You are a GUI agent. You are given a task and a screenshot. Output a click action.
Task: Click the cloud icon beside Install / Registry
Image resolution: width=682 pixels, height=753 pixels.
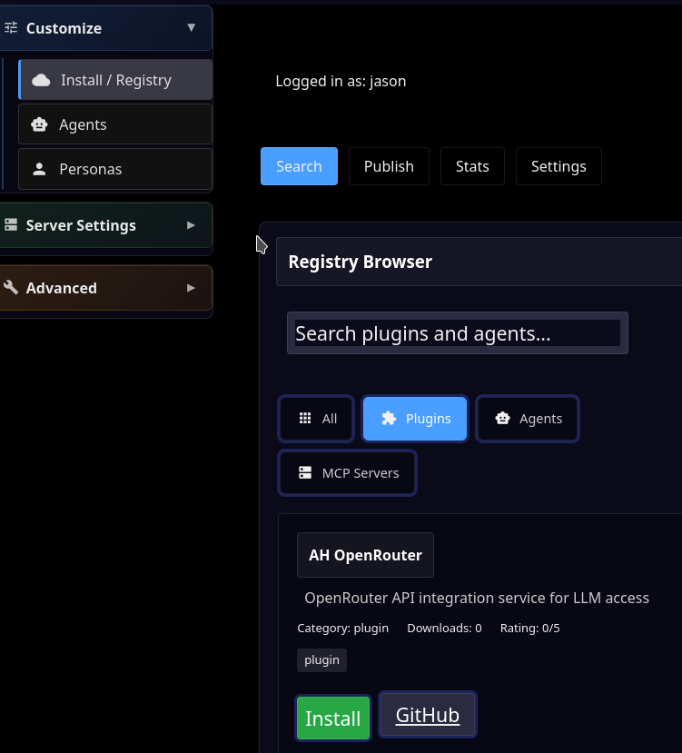click(41, 80)
